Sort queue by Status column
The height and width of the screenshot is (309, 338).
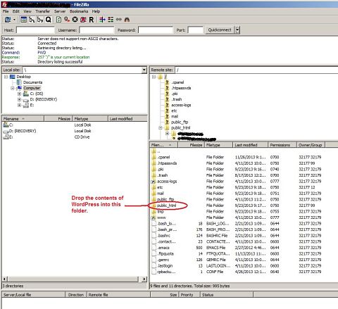[227, 295]
